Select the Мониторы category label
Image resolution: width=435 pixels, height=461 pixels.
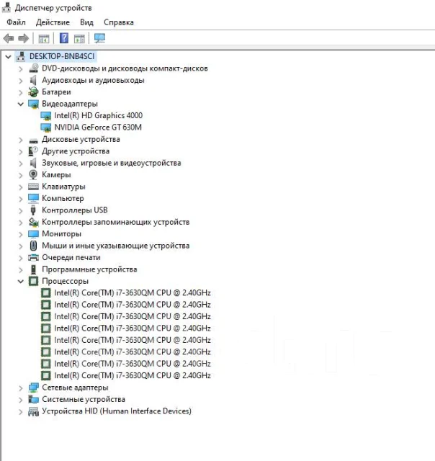[x=61, y=233]
